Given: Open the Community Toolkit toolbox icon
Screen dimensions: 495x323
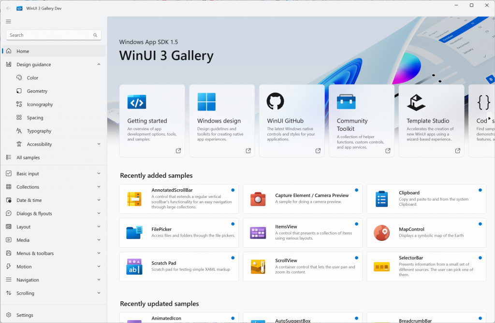Looking at the screenshot, I should (x=346, y=101).
